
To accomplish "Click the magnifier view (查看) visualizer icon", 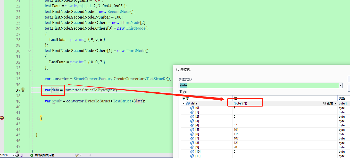I will pyautogui.click(x=324, y=103).
